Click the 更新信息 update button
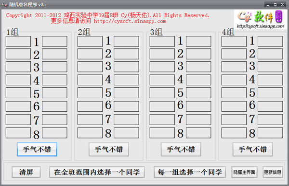289x186 pixels. coord(273,172)
